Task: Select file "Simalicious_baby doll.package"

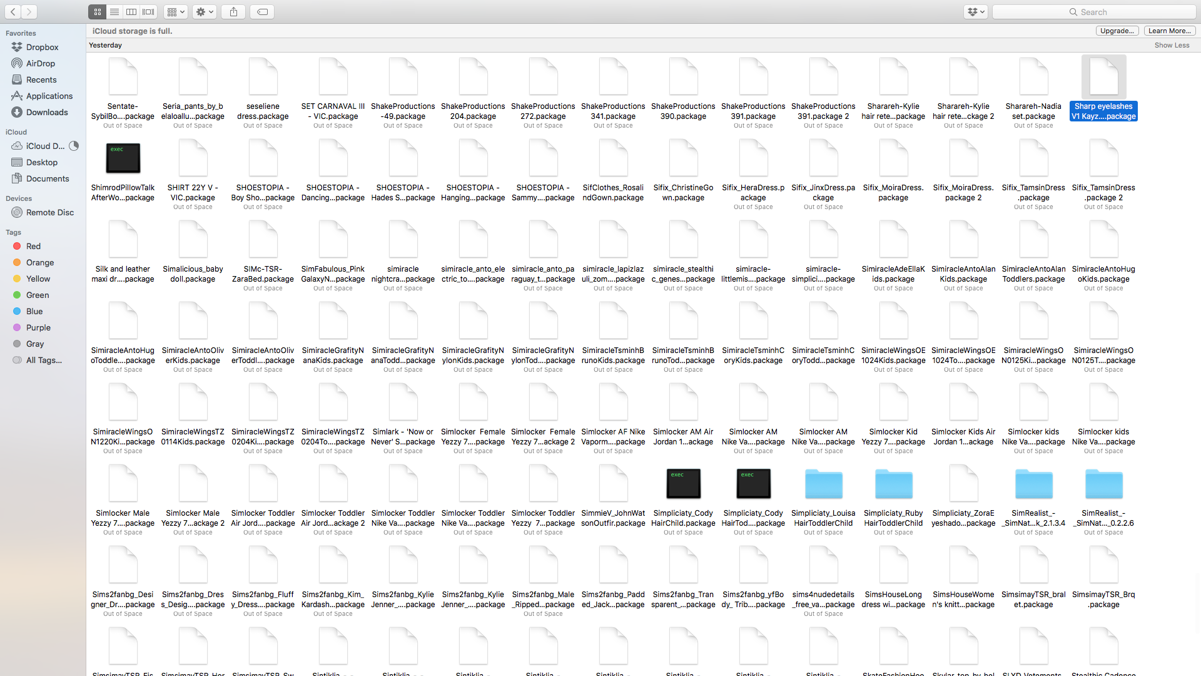Action: click(x=193, y=239)
